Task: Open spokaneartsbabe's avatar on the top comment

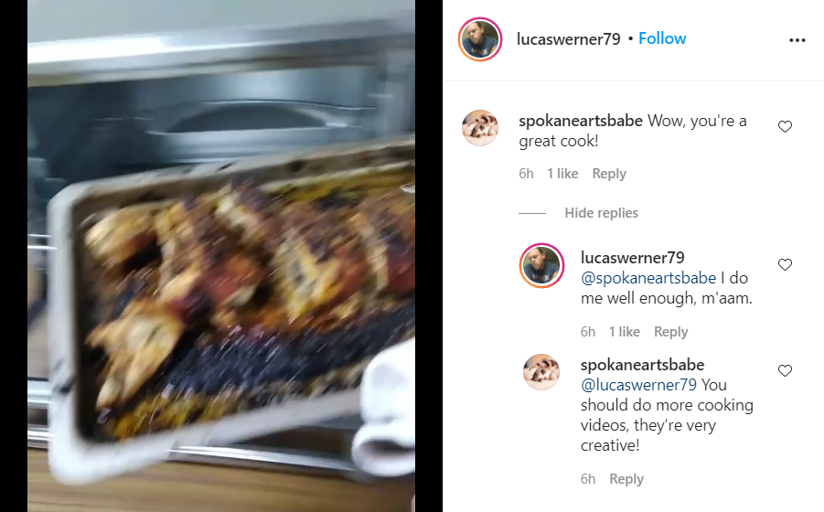Action: pyautogui.click(x=480, y=128)
